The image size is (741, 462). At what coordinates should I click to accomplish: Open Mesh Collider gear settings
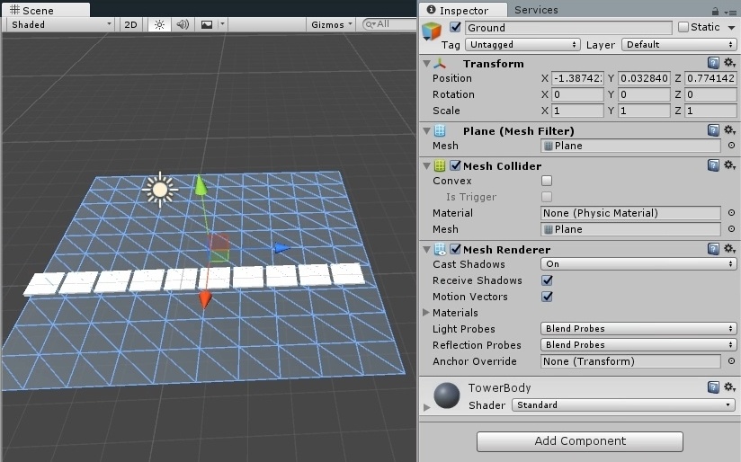729,165
